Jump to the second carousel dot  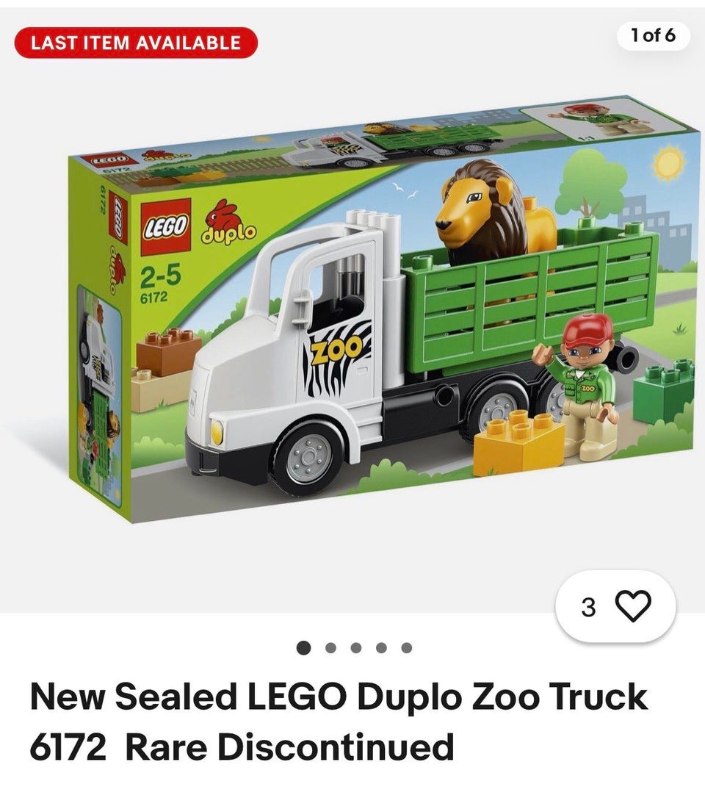(x=331, y=647)
